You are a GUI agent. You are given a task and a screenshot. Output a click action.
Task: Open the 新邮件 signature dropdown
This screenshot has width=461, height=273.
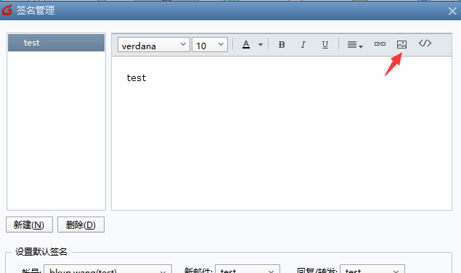pos(248,270)
